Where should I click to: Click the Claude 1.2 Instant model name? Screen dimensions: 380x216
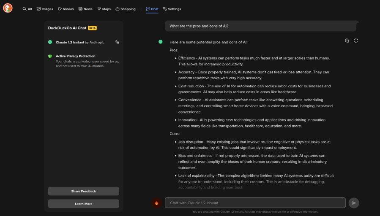[x=70, y=42]
